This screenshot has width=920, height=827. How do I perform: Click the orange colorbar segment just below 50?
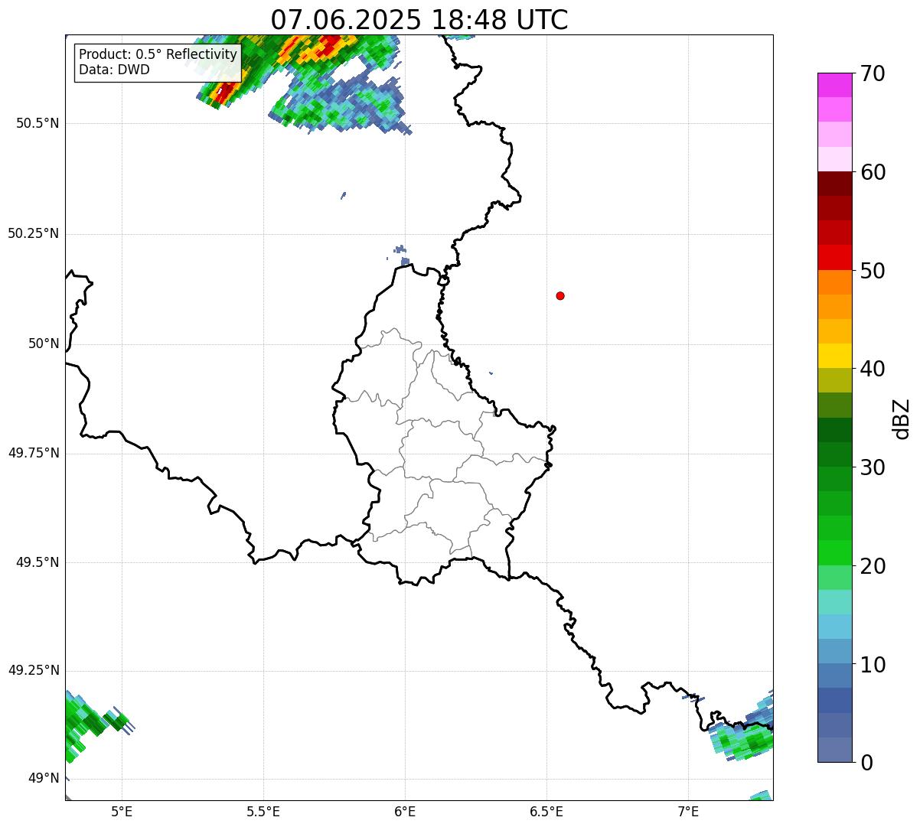click(x=835, y=282)
